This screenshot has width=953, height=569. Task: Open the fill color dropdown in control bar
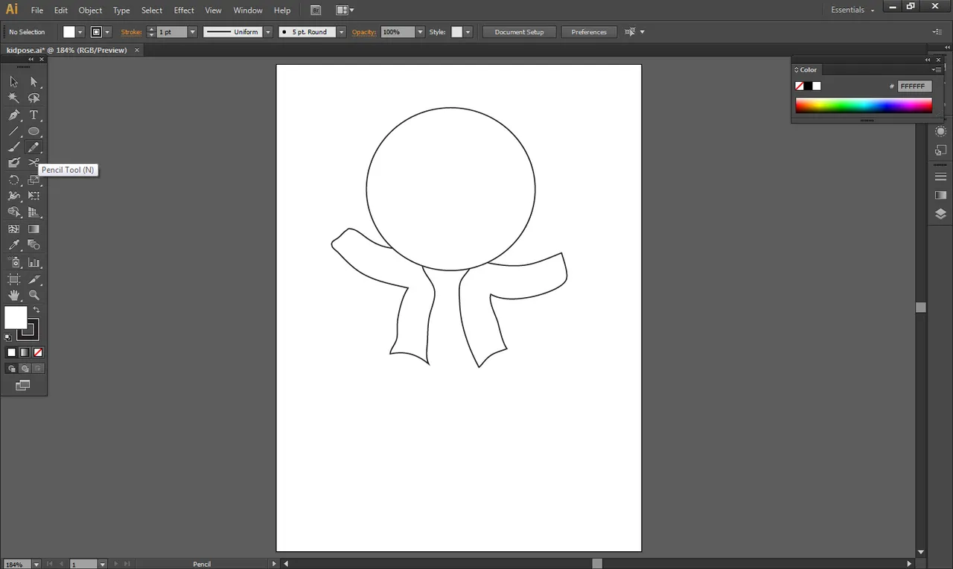82,32
